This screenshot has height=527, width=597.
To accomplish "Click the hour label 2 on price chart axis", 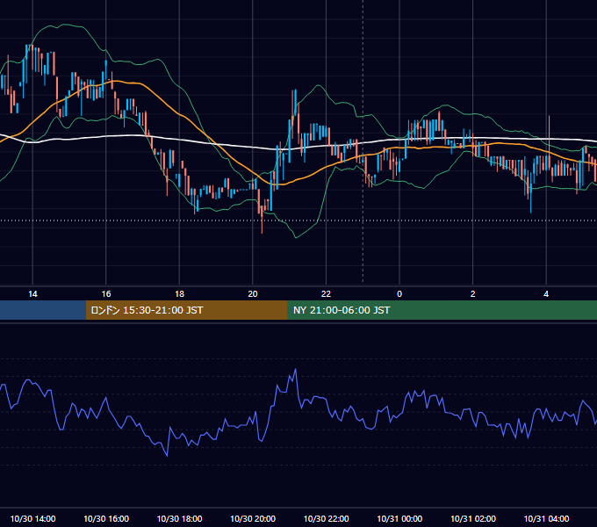I will 473,294.
